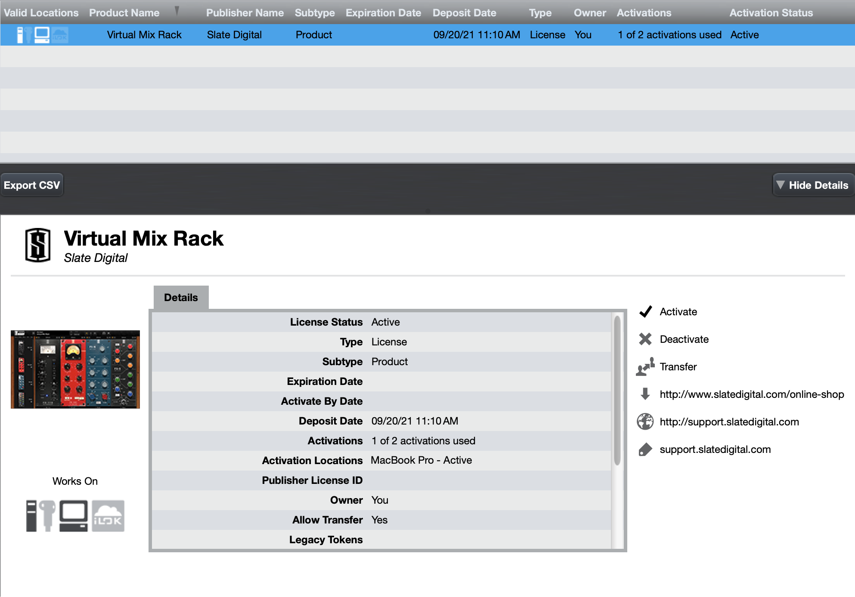Click 'MacBook Pro - Active' activation location
855x597 pixels.
(x=421, y=460)
